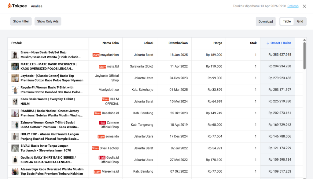Select omset Rp 109.517.253
The width and height of the screenshot is (313, 179).
point(280,171)
